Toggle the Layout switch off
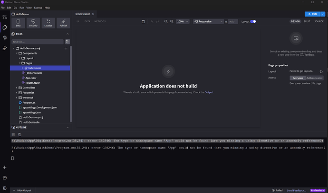This screenshot has height=193, width=328. point(253,21)
